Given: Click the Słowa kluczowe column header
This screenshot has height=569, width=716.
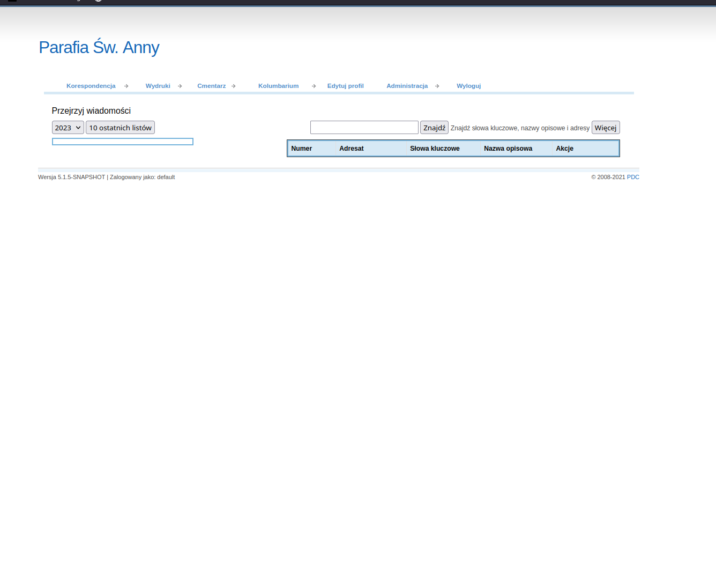Looking at the screenshot, I should (x=435, y=149).
